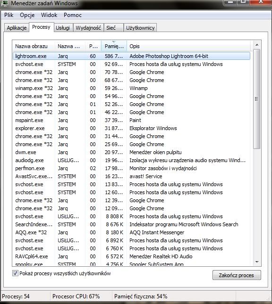
Task: Select the AQQ.exe process row
Action: (x=131, y=232)
